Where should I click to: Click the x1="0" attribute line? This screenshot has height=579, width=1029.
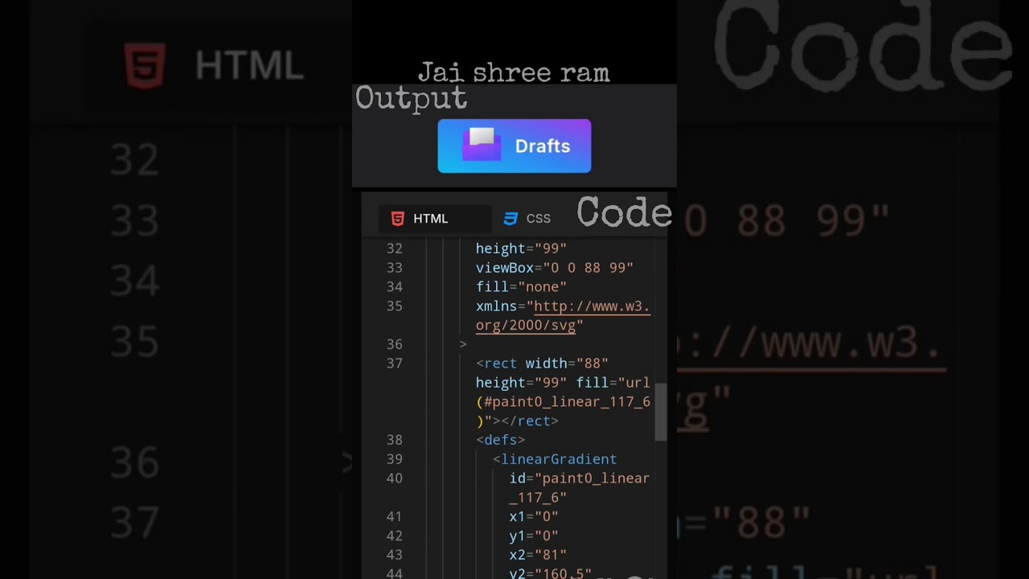534,516
